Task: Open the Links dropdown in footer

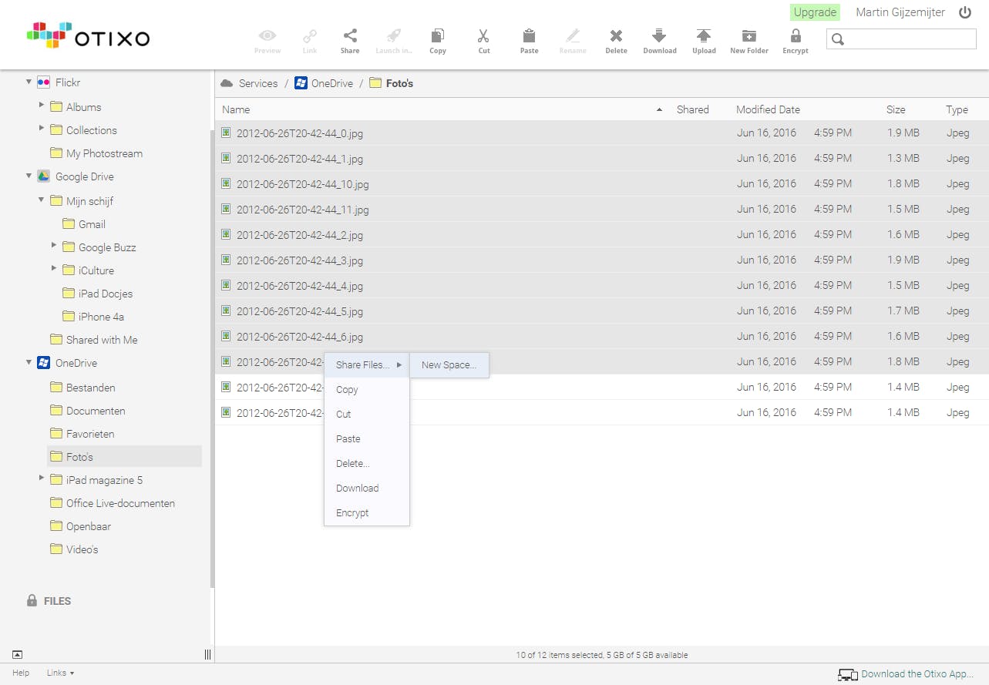Action: (60, 673)
